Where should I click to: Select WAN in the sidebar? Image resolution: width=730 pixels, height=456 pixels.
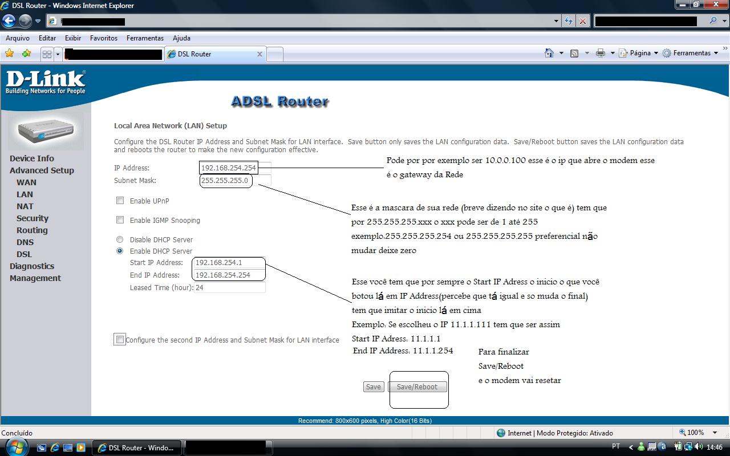(26, 182)
